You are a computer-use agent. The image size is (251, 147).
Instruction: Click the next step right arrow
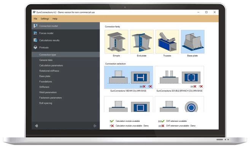tap(95, 126)
